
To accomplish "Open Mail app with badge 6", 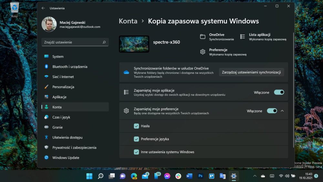I will (x=145, y=176).
